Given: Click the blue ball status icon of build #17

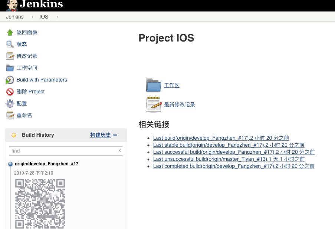Looking at the screenshot, I should (x=10, y=164).
